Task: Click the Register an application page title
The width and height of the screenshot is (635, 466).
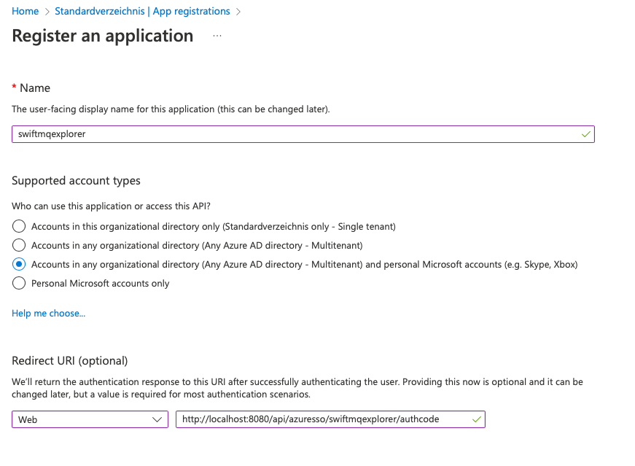Action: click(103, 36)
